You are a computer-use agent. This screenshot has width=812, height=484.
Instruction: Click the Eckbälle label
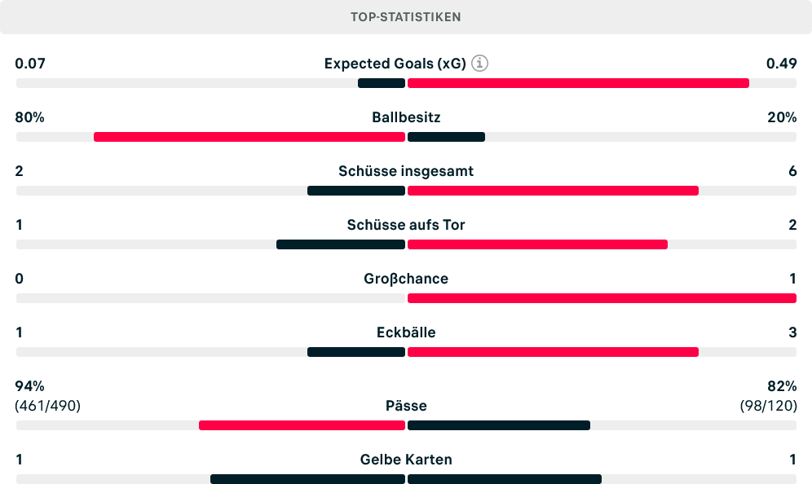(x=406, y=332)
